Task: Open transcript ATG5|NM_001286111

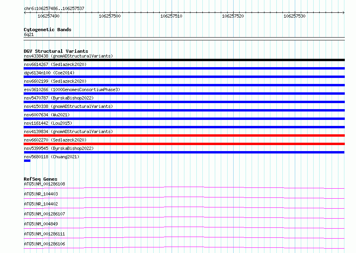Action: pos(44,234)
